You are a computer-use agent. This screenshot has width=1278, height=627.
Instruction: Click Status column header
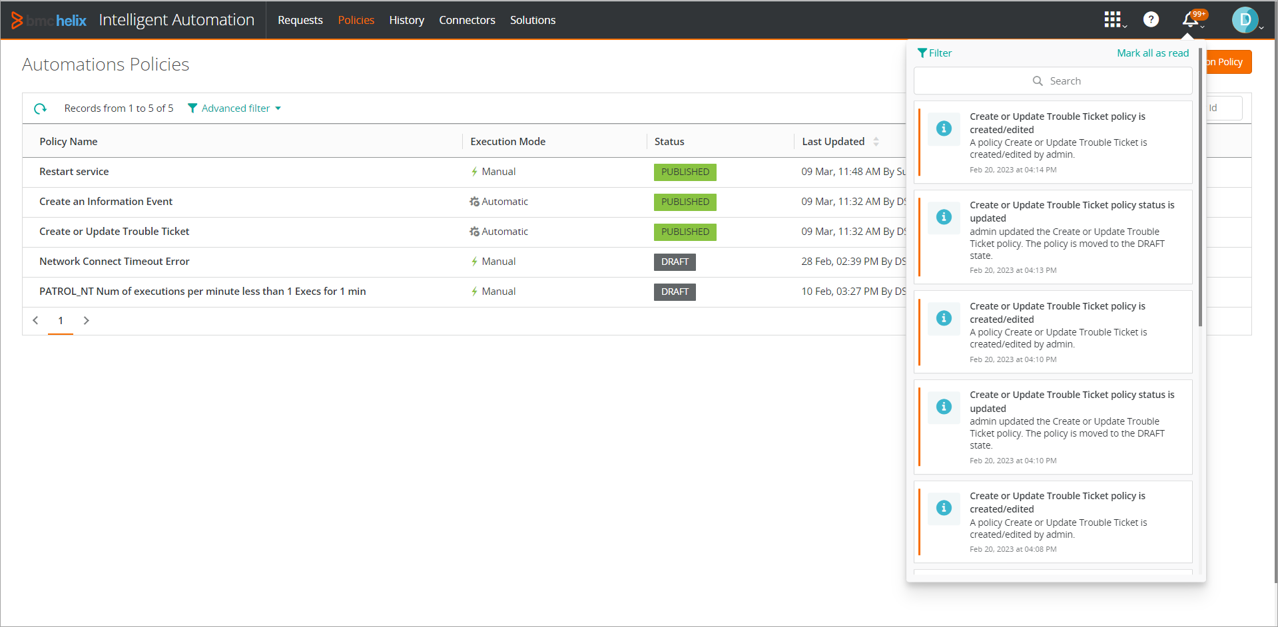click(669, 142)
